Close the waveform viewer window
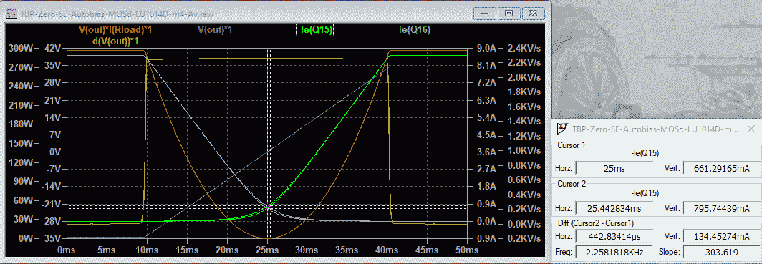 (534, 14)
